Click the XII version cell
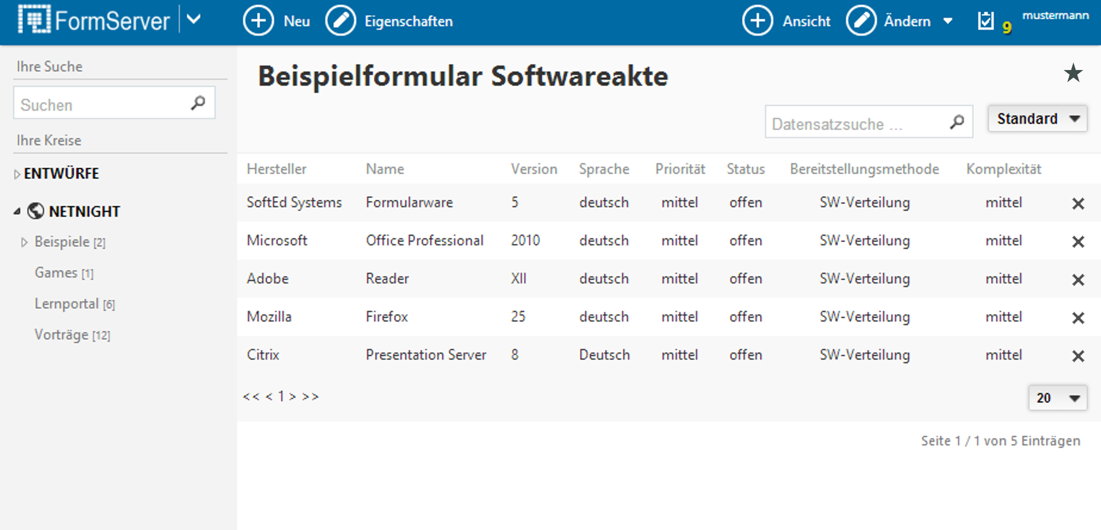The width and height of the screenshot is (1101, 530). click(x=519, y=278)
